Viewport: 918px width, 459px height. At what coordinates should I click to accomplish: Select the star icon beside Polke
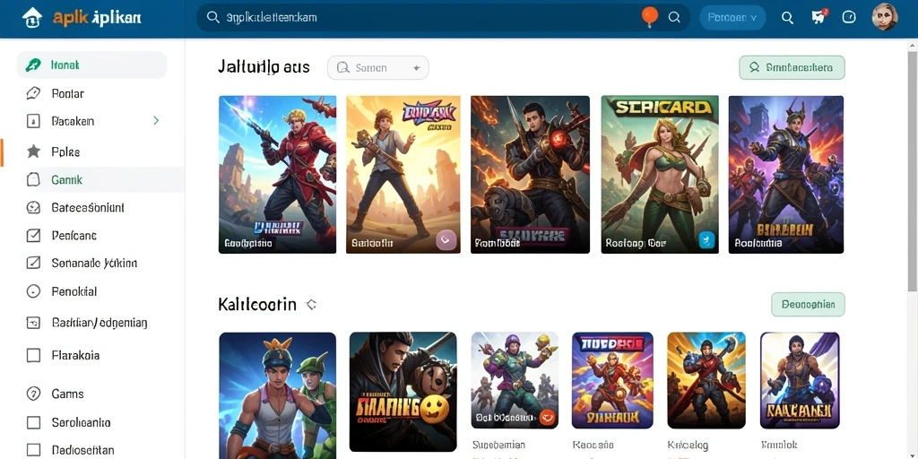(x=33, y=152)
